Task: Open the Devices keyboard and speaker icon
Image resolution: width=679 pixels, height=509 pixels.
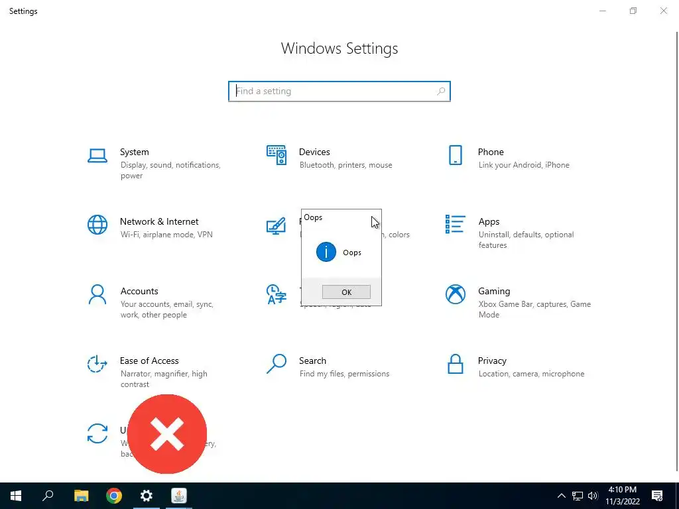Action: [277, 155]
